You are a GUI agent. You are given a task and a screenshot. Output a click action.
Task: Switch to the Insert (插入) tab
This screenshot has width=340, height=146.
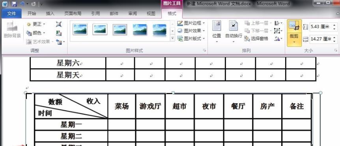pyautogui.click(x=50, y=14)
